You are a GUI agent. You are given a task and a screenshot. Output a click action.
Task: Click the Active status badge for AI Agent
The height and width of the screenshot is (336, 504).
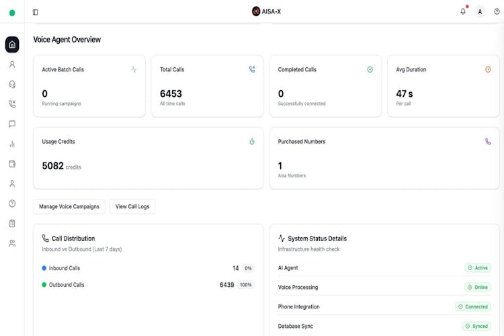point(478,267)
